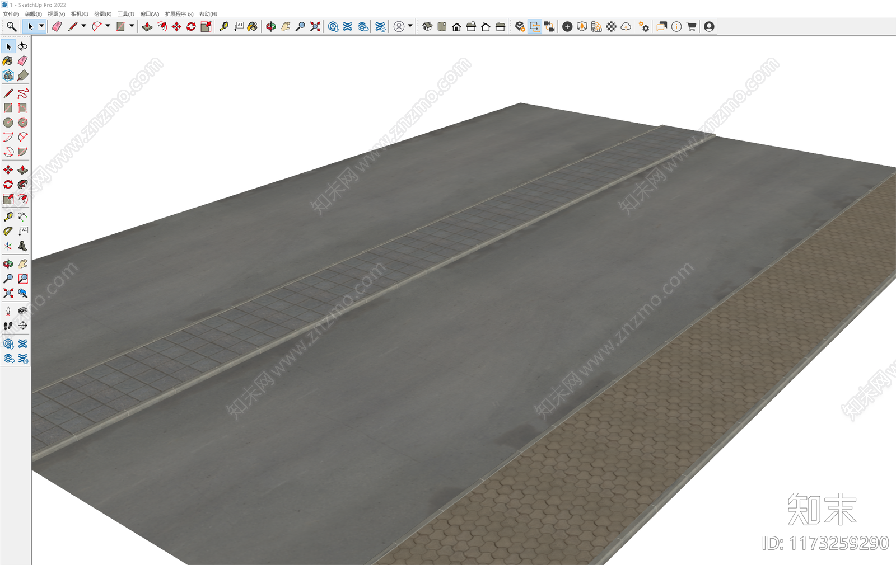Click the info circle icon
Viewport: 896px width, 565px height.
(676, 26)
